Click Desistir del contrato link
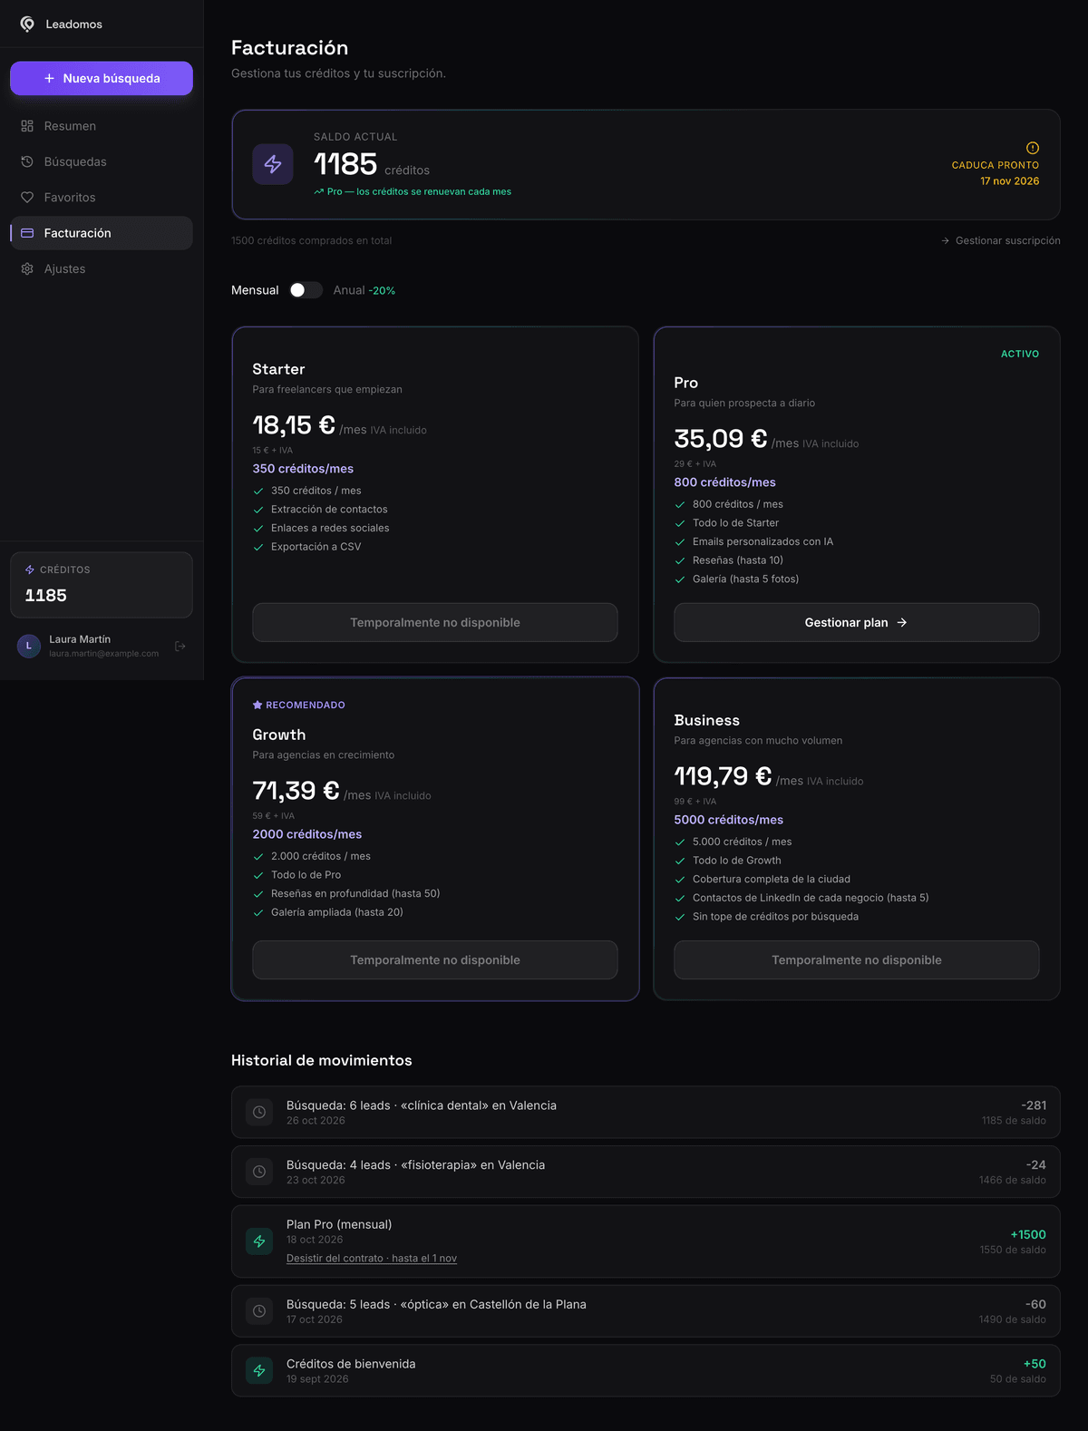The width and height of the screenshot is (1088, 1431). pos(372,1259)
